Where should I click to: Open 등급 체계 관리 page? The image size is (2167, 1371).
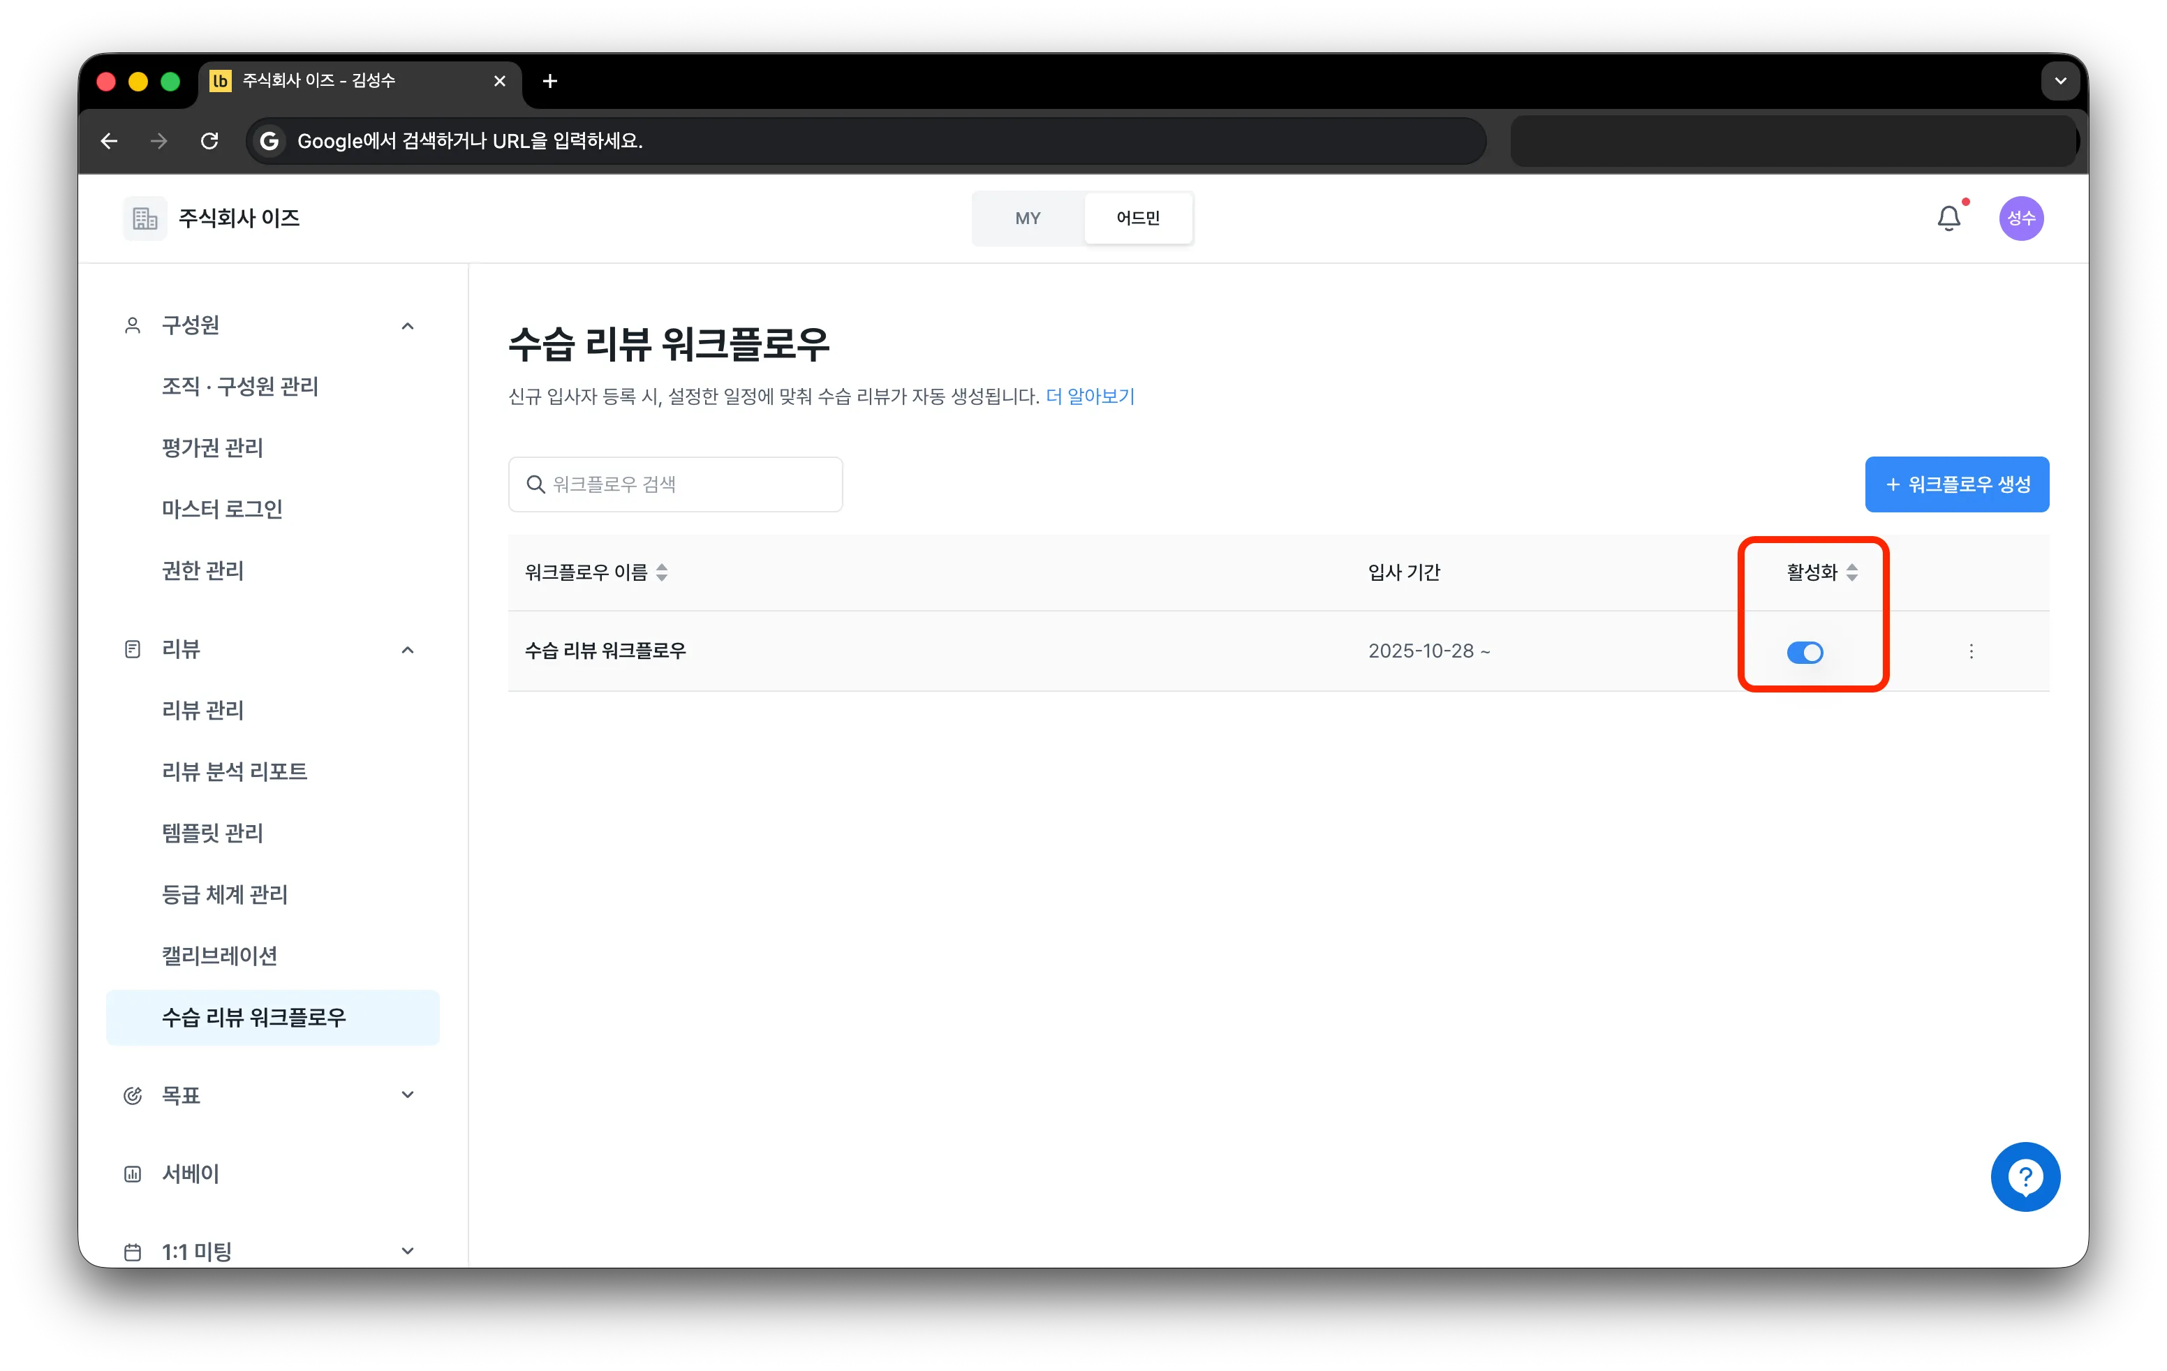[x=224, y=894]
